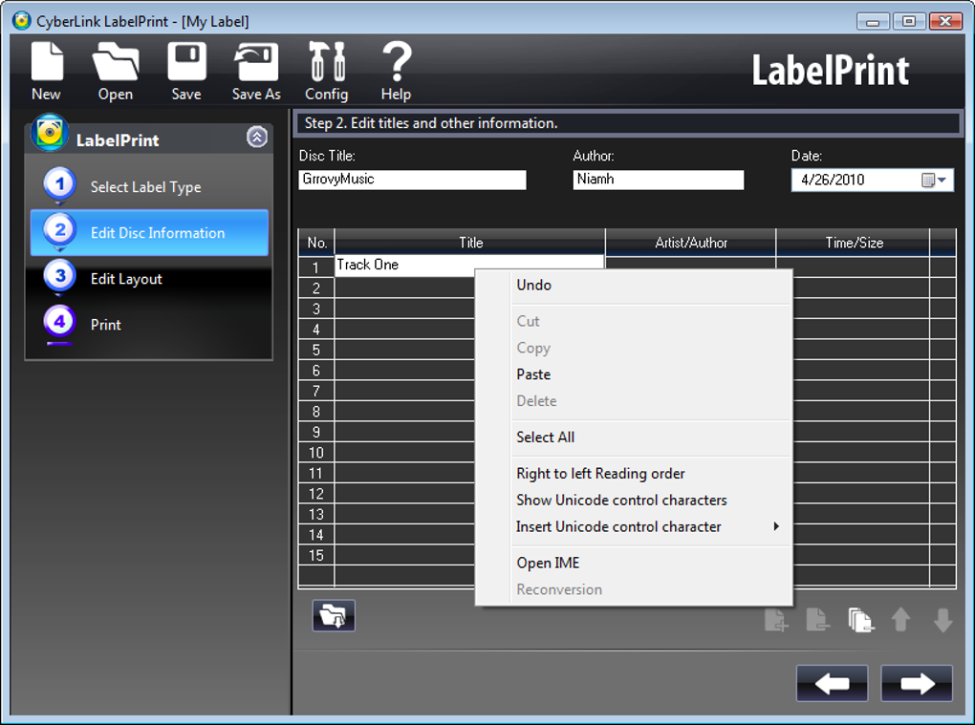The image size is (975, 725).
Task: Move track down with arrow icon
Action: [942, 620]
